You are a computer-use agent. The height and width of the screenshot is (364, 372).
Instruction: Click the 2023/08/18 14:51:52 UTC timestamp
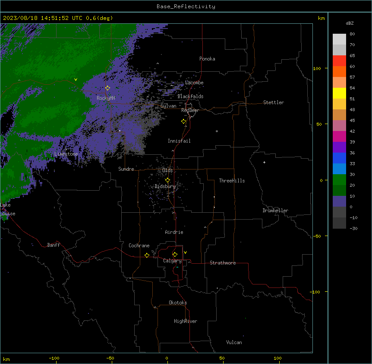click(43, 18)
